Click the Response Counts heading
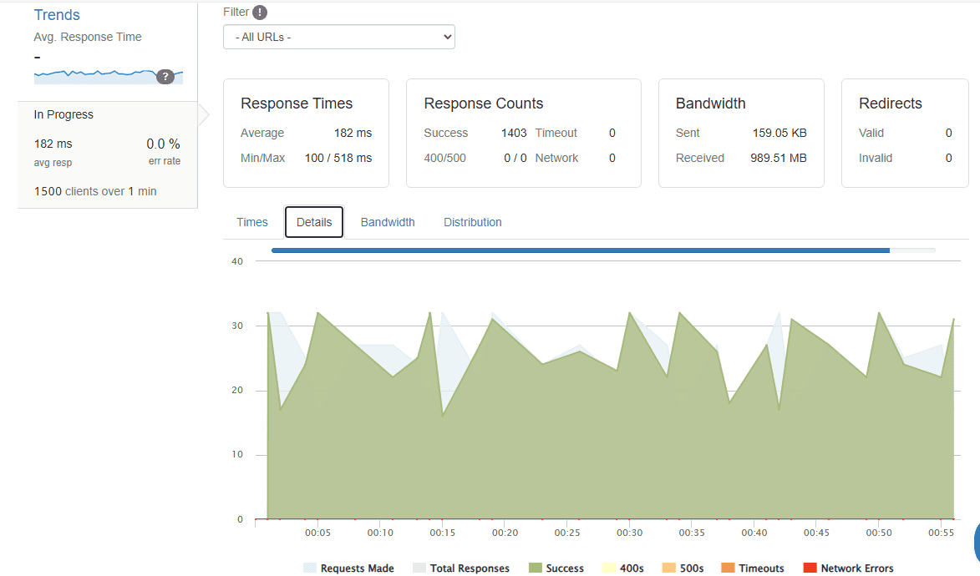The image size is (980, 576). click(x=483, y=104)
